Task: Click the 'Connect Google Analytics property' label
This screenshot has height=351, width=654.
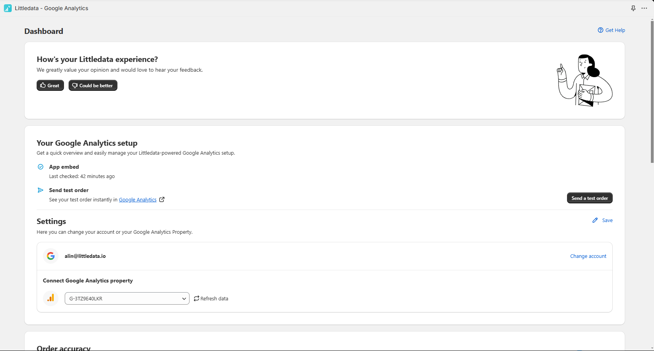Action: click(x=88, y=280)
